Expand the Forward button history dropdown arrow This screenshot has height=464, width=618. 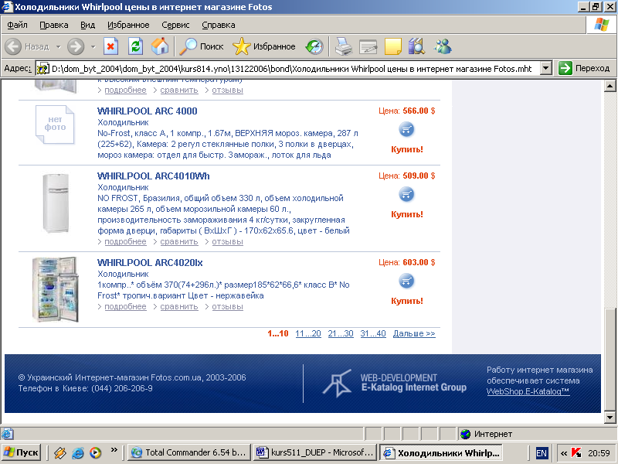click(93, 47)
